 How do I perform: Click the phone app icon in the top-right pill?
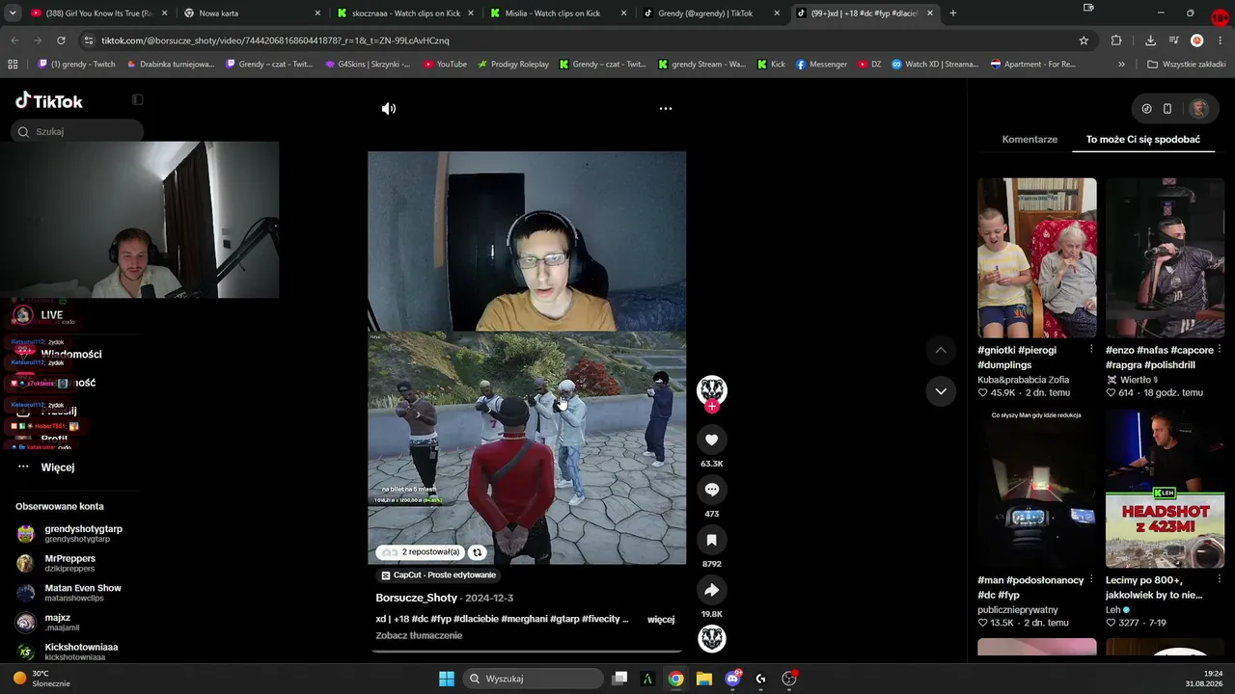1167,109
